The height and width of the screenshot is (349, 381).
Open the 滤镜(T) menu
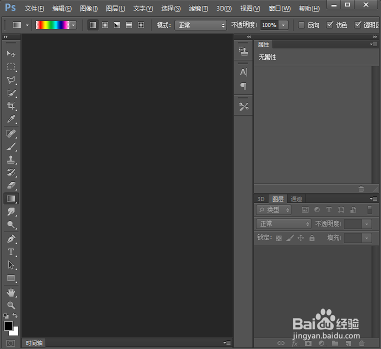tap(198, 8)
